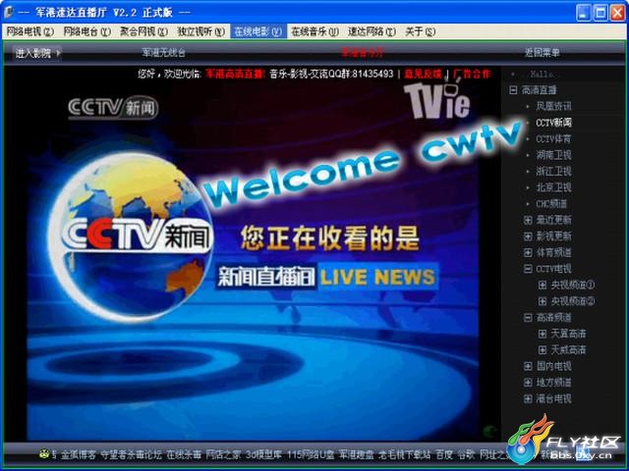Screen dimensions: 629x471
Task: Click the CCTV新闻 video playback area
Action: [x=253, y=260]
